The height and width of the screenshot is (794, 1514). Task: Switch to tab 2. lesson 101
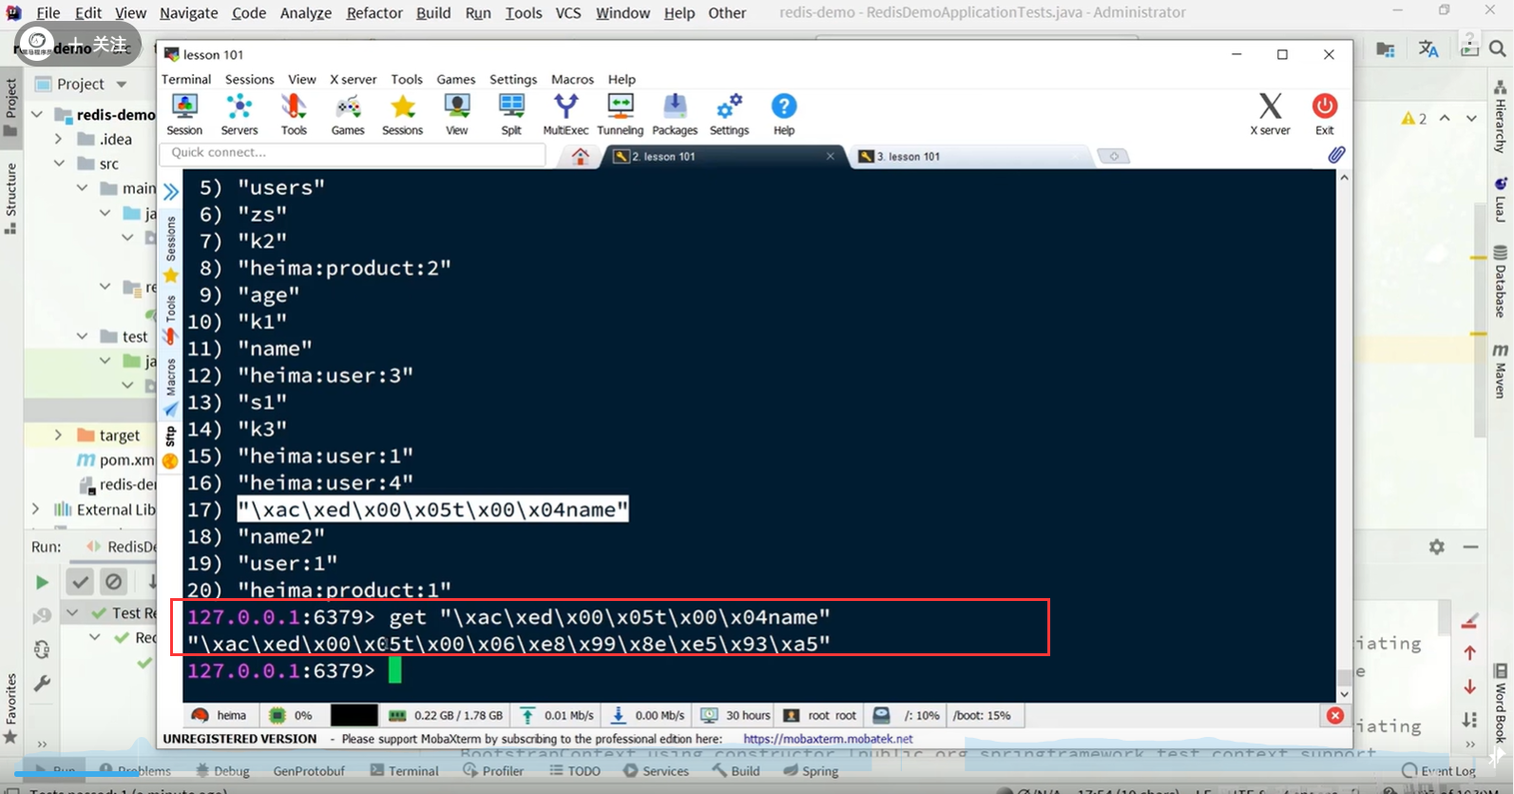(662, 156)
